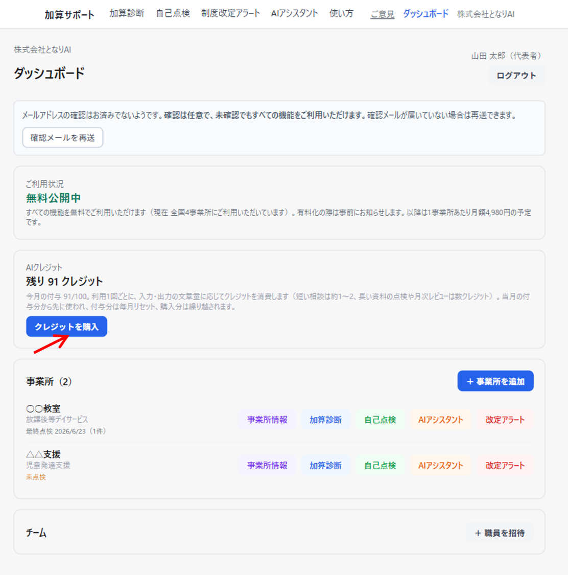
Task: Click the 残り 91 クレジット heading
Action: point(64,282)
